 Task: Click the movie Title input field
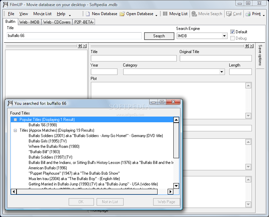coord(134,58)
